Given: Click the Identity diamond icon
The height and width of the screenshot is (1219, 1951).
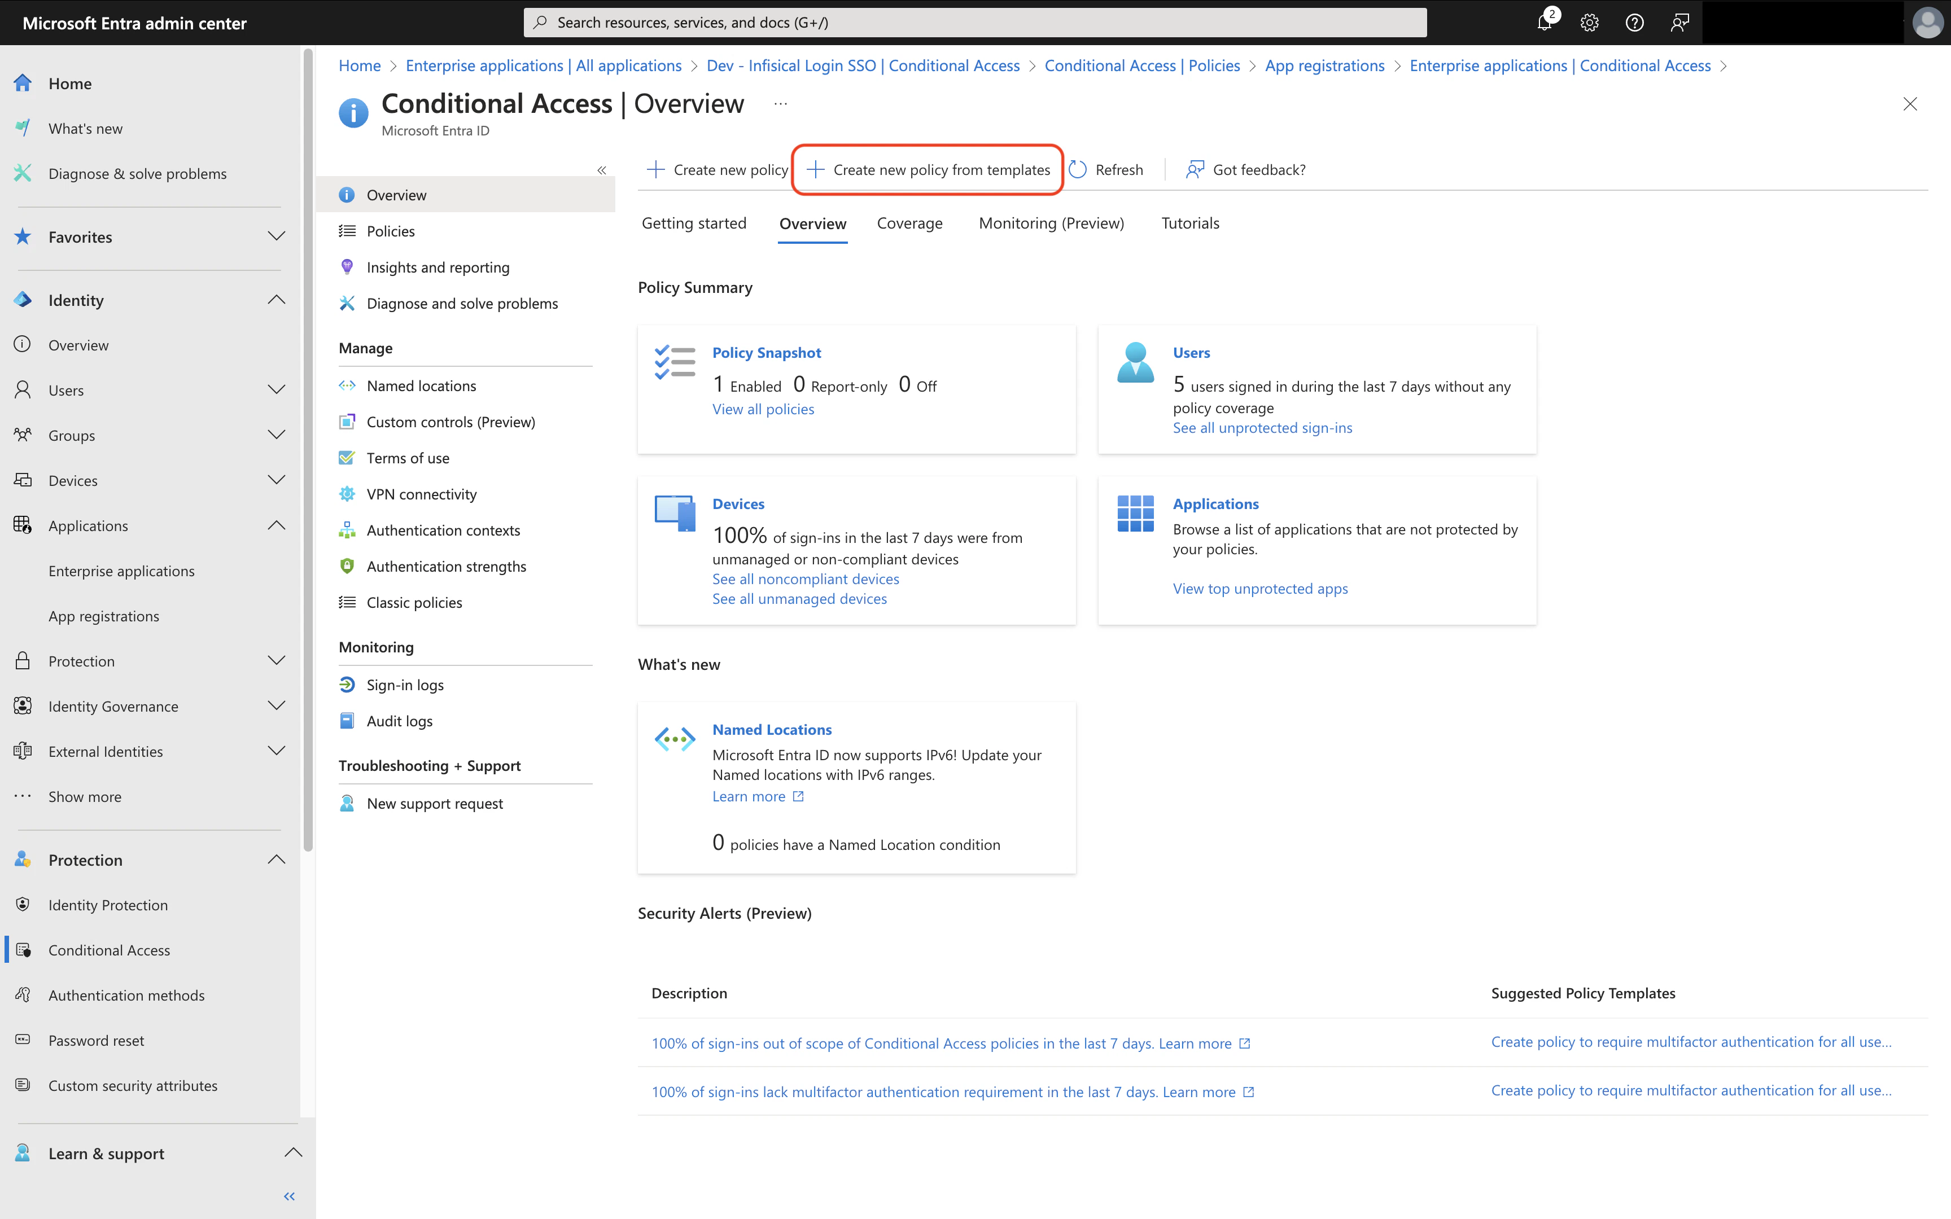Looking at the screenshot, I should [23, 300].
